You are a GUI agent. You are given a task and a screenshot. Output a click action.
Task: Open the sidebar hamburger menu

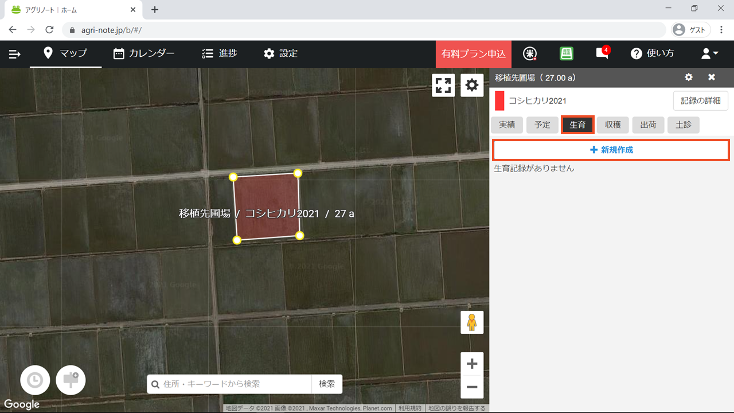pos(15,54)
